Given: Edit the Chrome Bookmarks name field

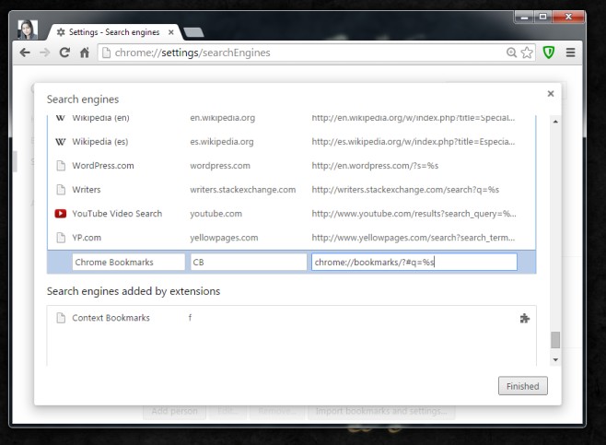Looking at the screenshot, I should tap(128, 263).
